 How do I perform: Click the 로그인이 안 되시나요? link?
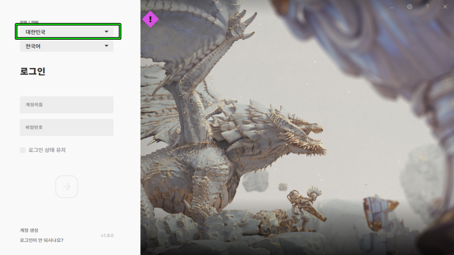pos(41,240)
